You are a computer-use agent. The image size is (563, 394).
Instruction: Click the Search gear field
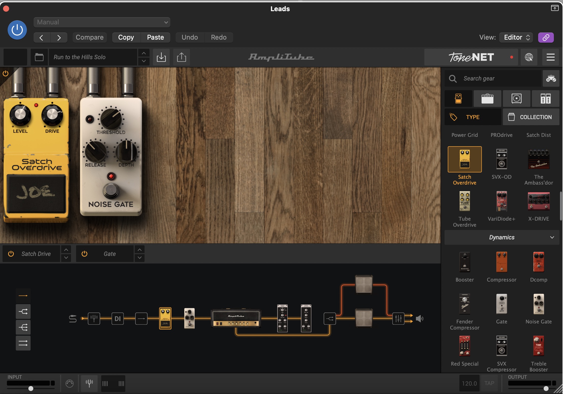pyautogui.click(x=493, y=78)
